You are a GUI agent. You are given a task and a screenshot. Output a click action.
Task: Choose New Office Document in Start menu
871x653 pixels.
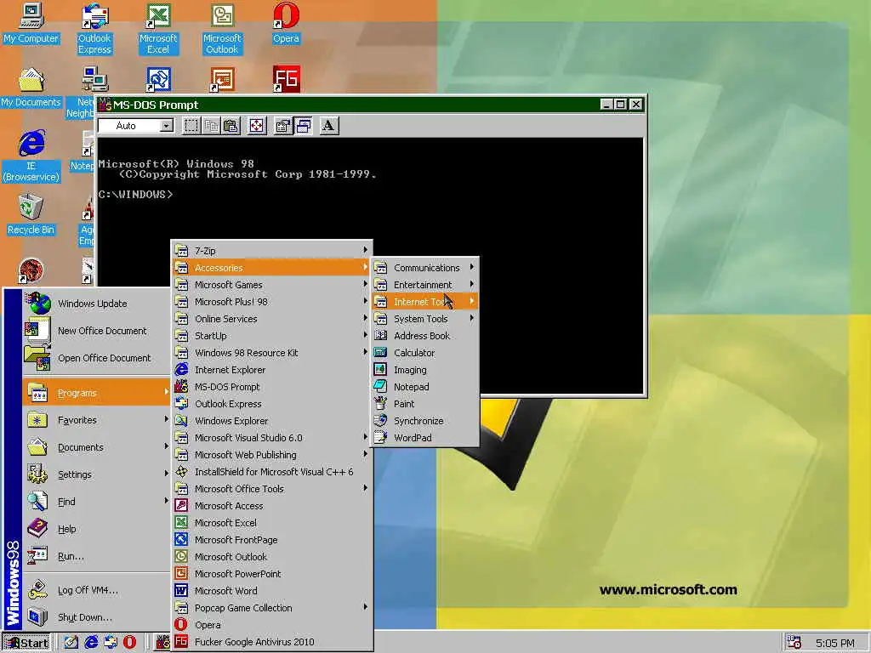click(96, 331)
